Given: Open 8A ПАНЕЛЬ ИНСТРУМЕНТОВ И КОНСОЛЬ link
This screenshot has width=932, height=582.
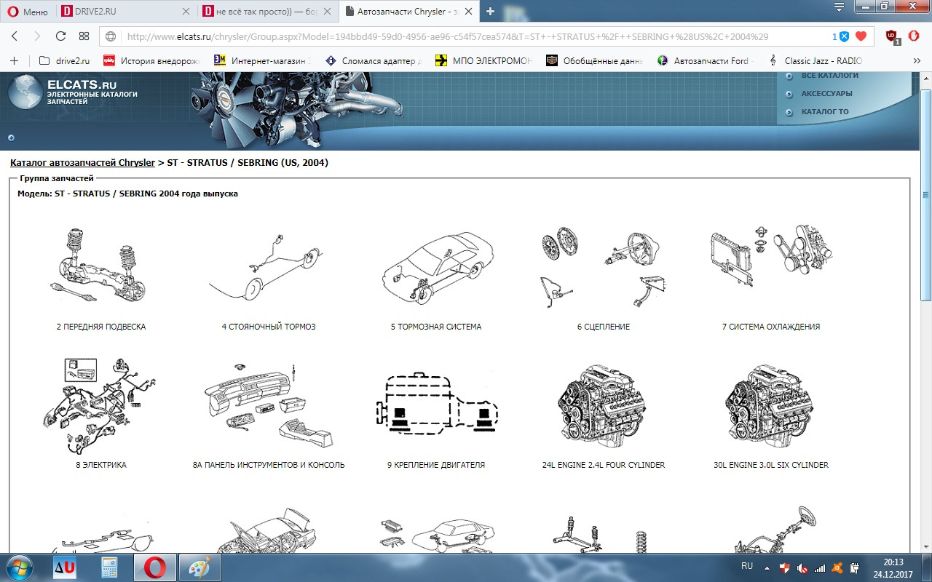Looking at the screenshot, I should point(269,465).
